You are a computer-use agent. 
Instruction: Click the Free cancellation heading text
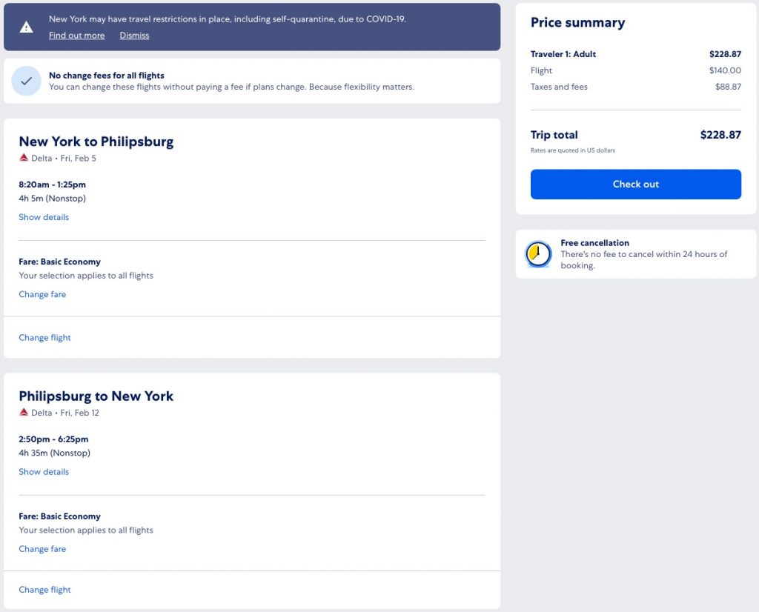point(594,243)
